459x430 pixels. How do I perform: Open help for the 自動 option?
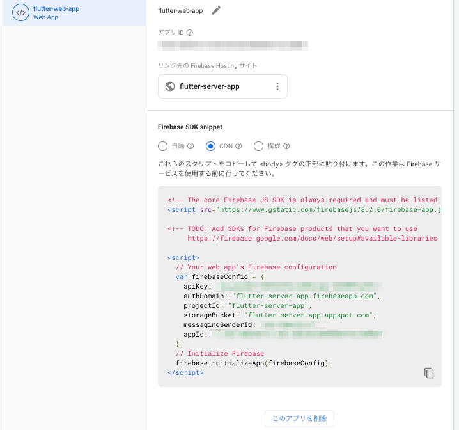point(191,146)
